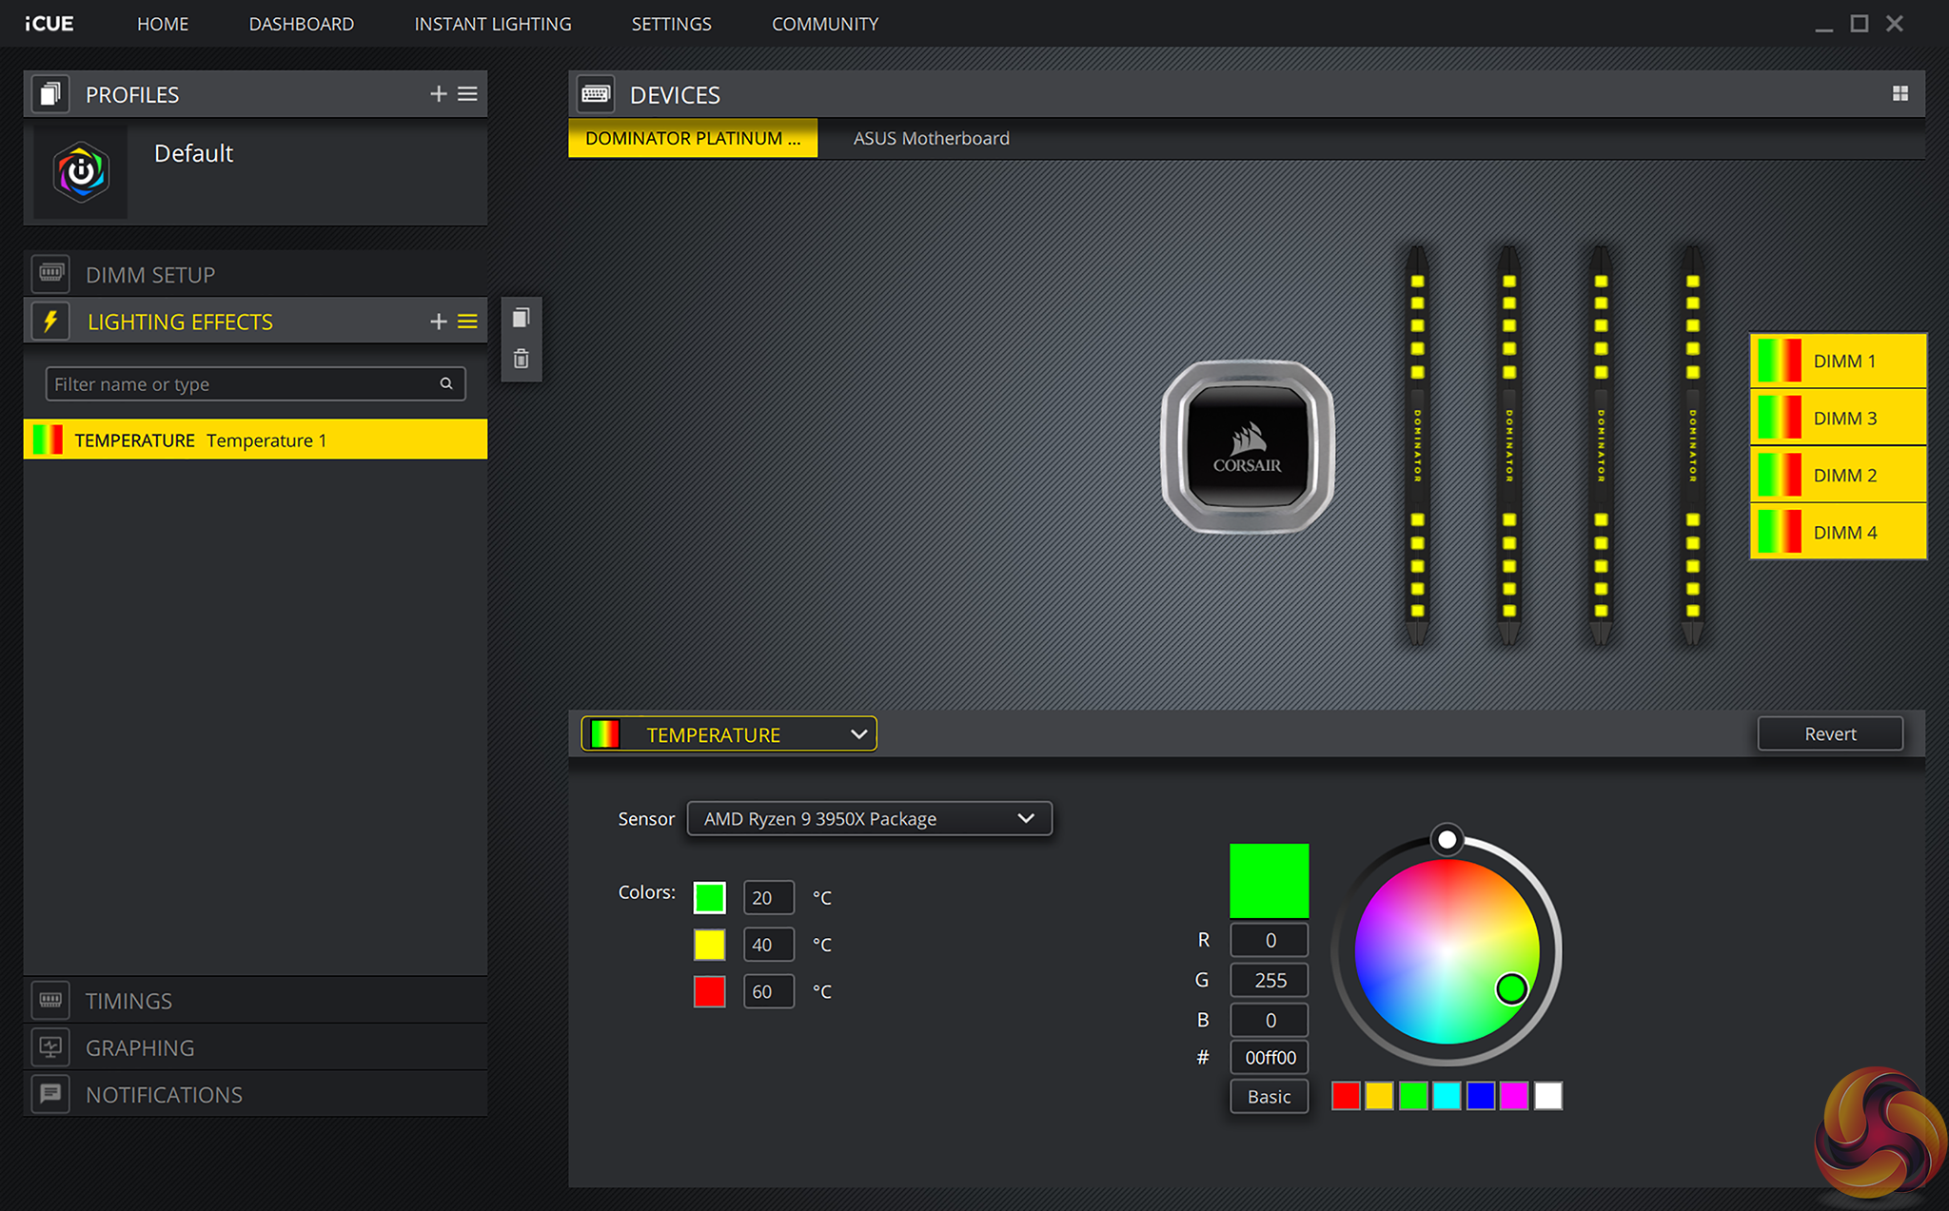Image resolution: width=1949 pixels, height=1211 pixels.
Task: Toggle the DIMM 3 selection
Action: coord(1838,419)
